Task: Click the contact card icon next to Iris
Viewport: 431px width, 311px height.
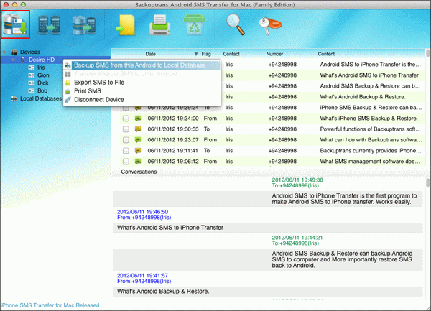Action: click(32, 68)
